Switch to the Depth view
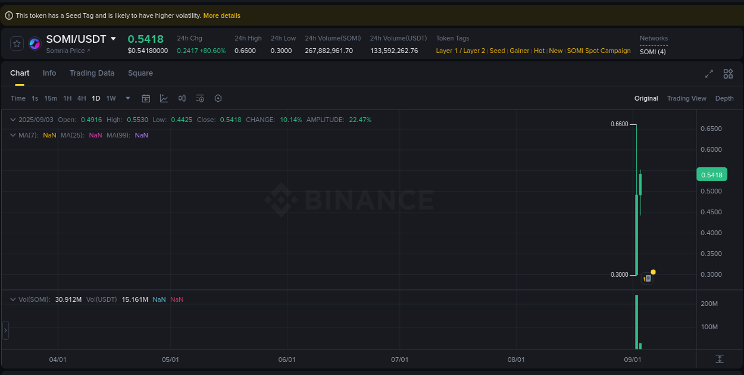 pyautogui.click(x=724, y=98)
